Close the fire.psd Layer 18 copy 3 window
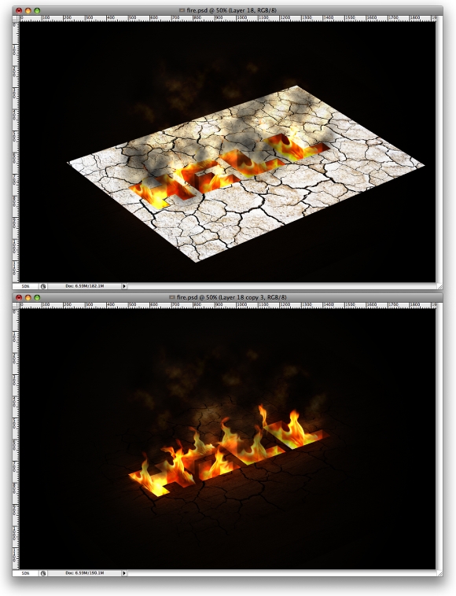Viewport: 456px width, 596px height. click(x=19, y=297)
